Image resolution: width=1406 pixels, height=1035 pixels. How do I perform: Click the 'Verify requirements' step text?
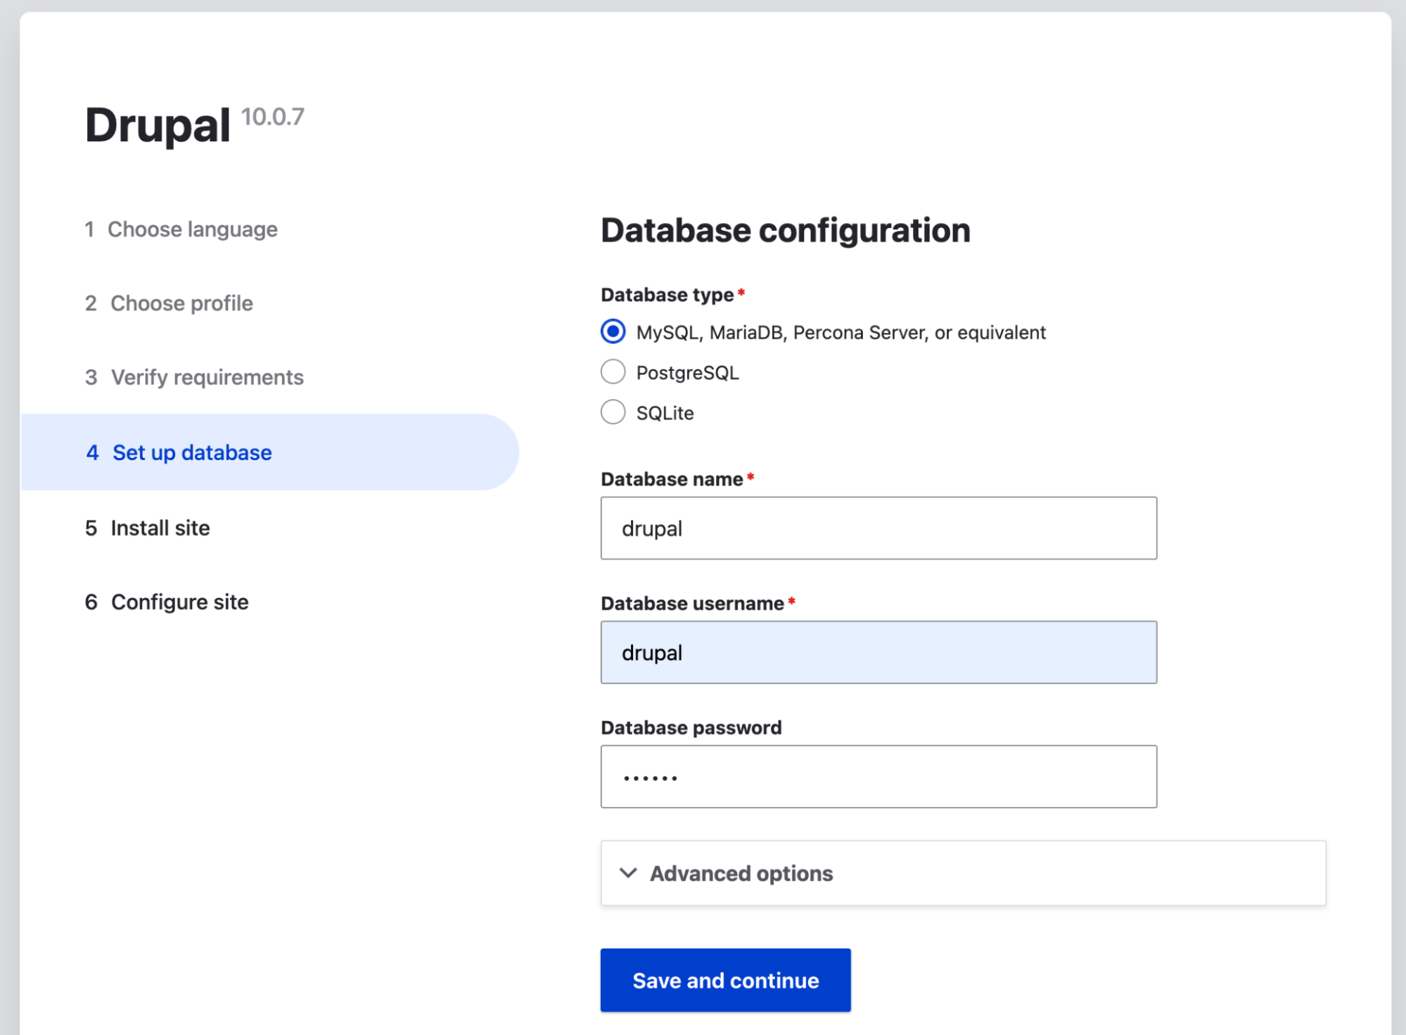(x=207, y=377)
